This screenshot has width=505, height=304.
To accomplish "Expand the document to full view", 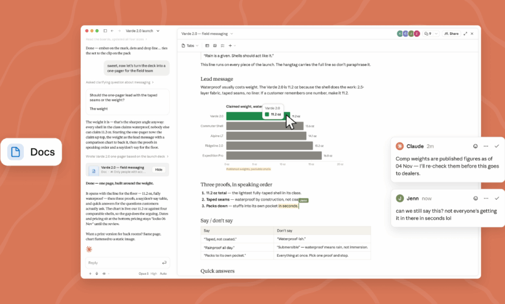I will coord(465,34).
